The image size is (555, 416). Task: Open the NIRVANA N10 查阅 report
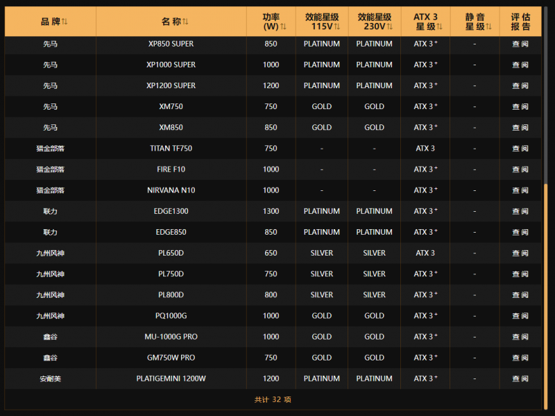pos(520,190)
